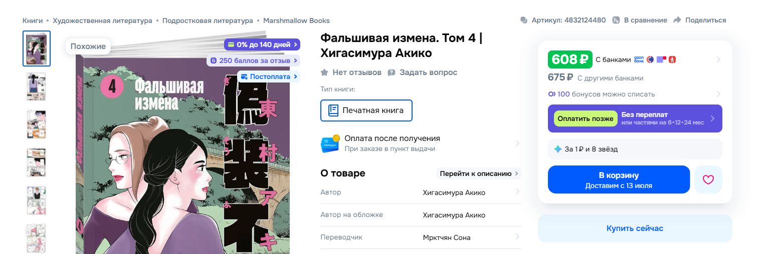Click the heart favorites icon

(708, 179)
